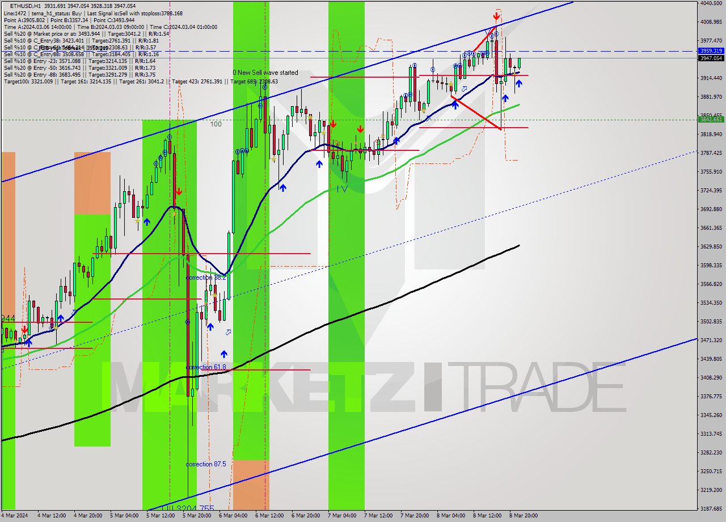726x522 pixels.
Task: Click the 4008.985 price scale label
Action: [x=712, y=22]
